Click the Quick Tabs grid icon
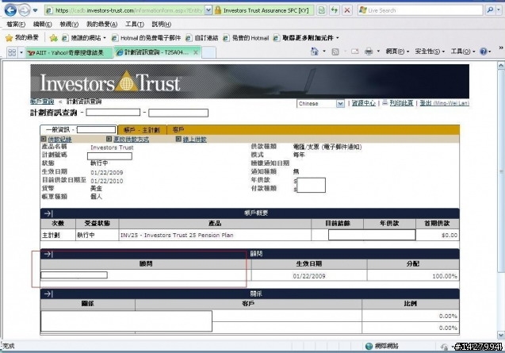The height and width of the screenshot is (353, 505). click(x=12, y=52)
